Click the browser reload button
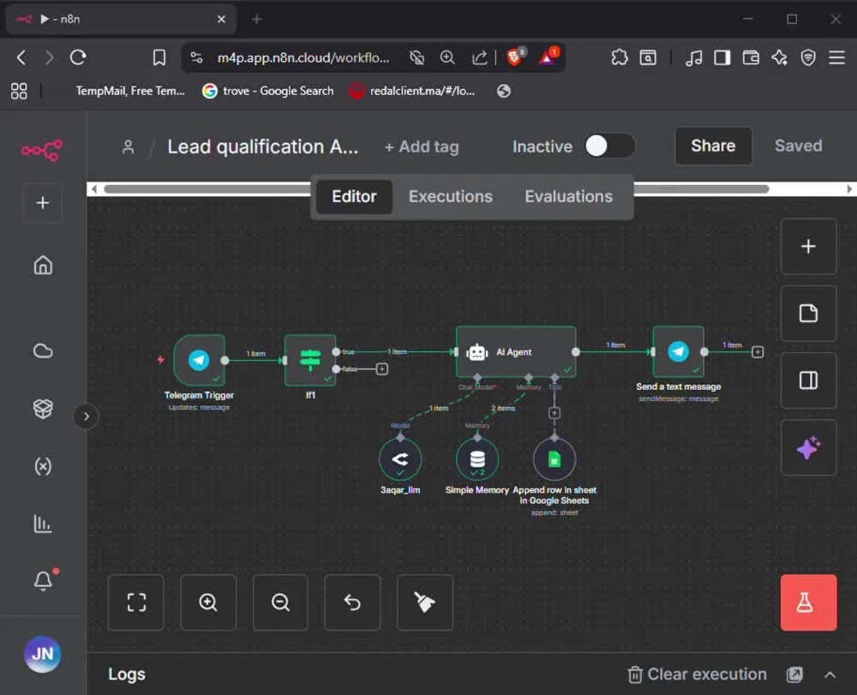Screen dimensions: 857x695 [78, 57]
